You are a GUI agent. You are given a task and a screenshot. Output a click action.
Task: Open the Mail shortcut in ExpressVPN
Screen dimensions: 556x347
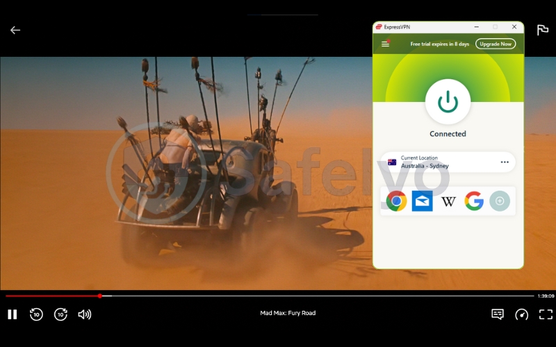coord(422,201)
